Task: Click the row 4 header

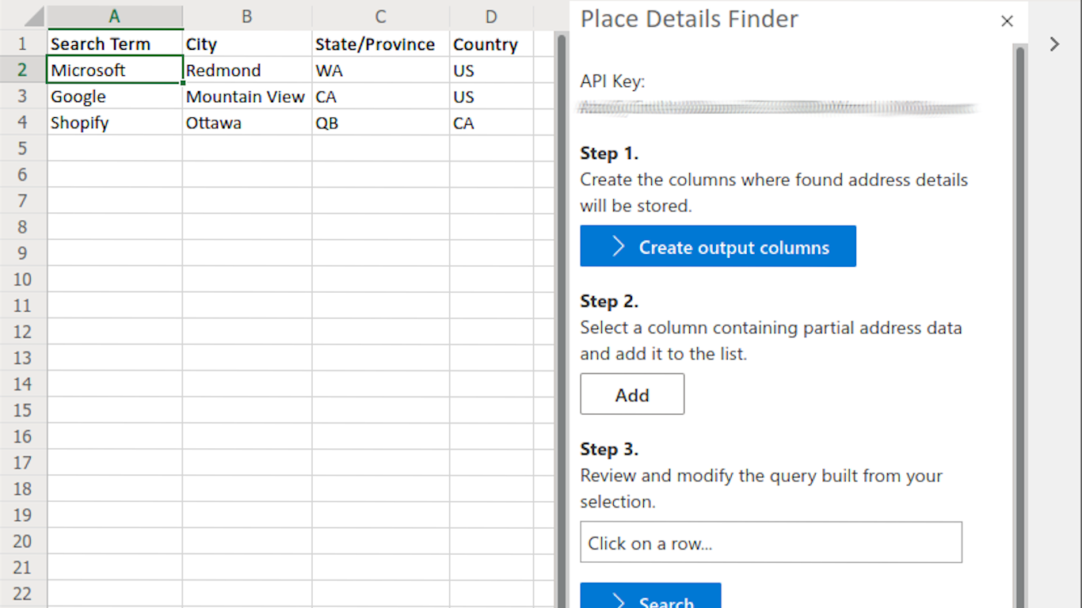Action: pyautogui.click(x=22, y=123)
